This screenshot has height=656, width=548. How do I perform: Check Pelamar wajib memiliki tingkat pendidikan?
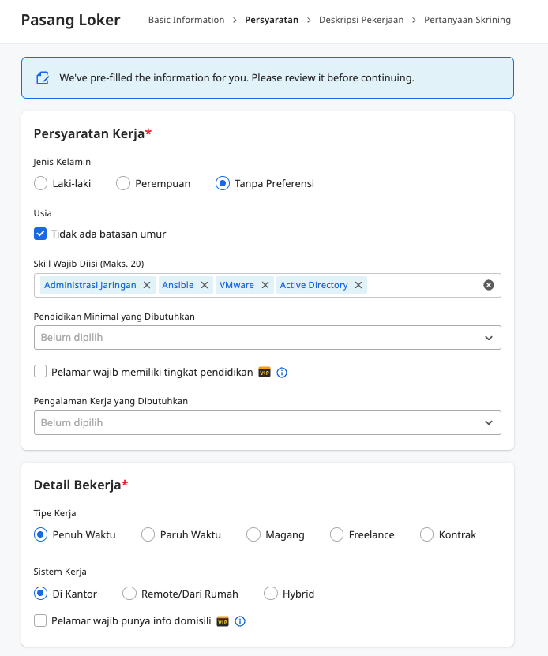tap(40, 371)
